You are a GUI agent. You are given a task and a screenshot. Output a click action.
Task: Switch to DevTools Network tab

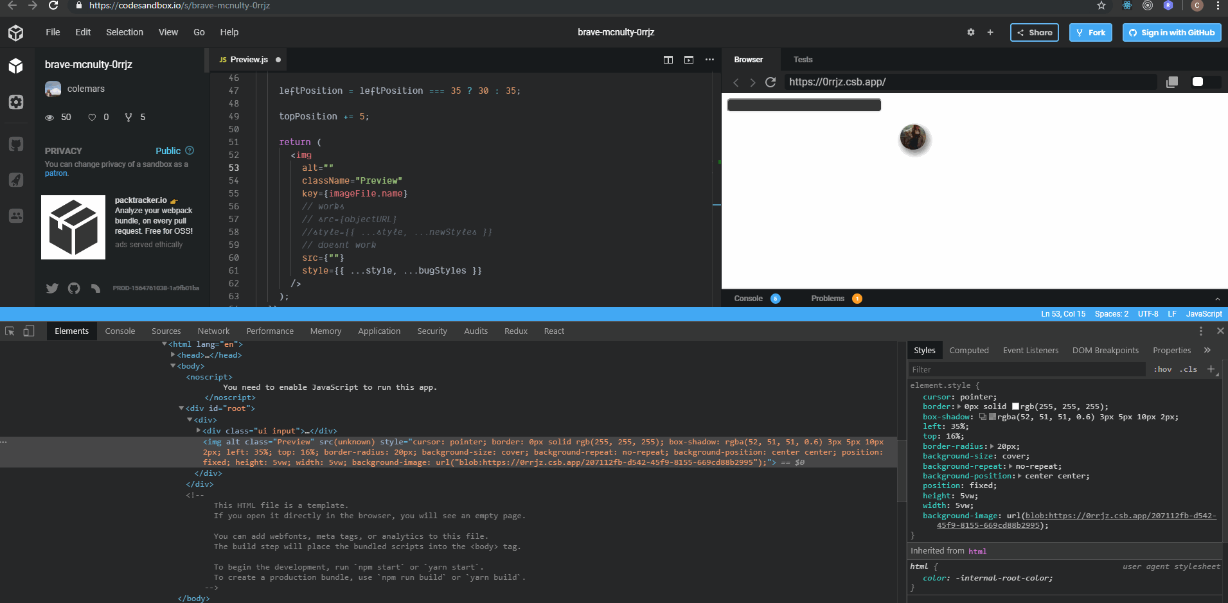pos(213,331)
